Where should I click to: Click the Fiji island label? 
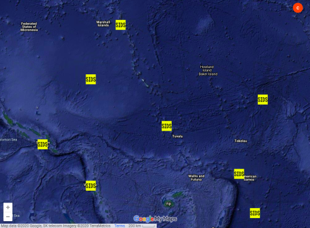[x=169, y=204]
